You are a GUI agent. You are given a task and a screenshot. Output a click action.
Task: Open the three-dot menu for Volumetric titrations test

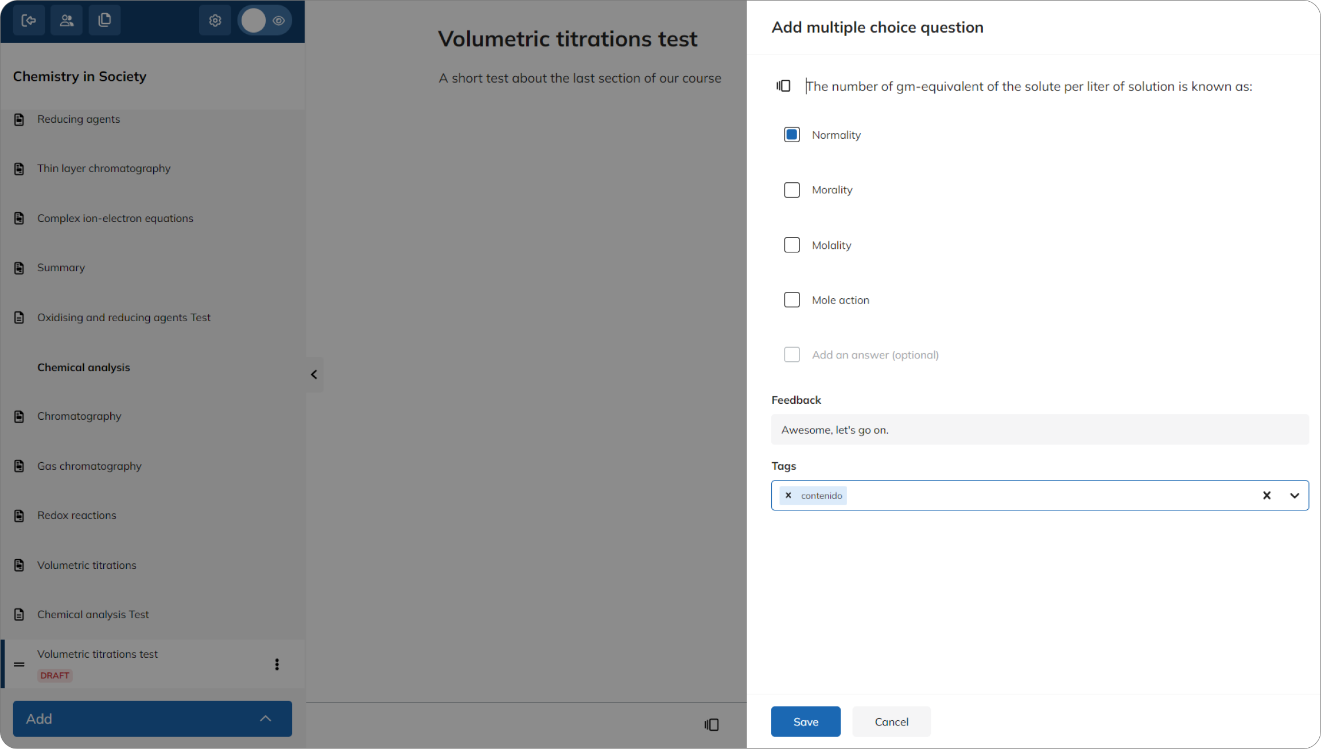[277, 664]
